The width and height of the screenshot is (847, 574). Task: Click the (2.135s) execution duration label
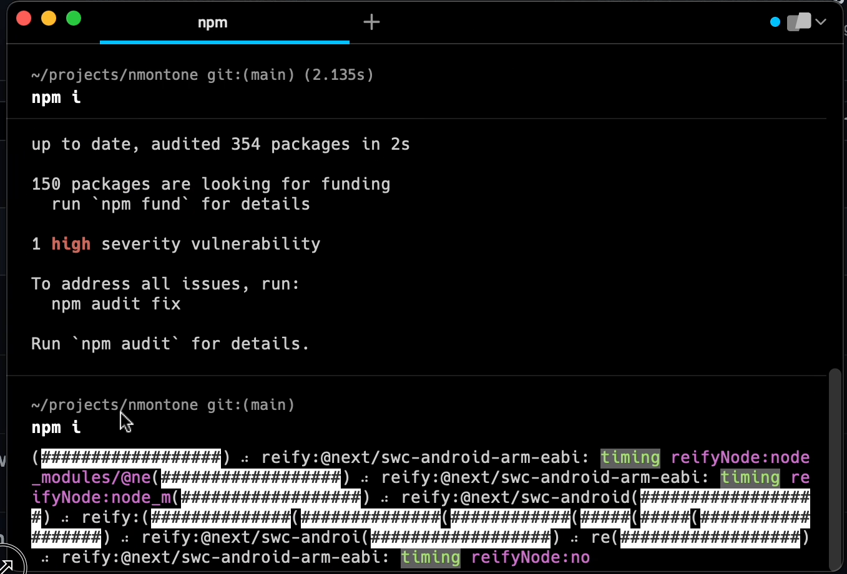click(x=340, y=75)
